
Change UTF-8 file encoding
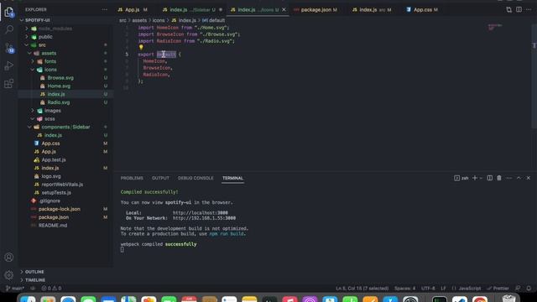pyautogui.click(x=428, y=289)
